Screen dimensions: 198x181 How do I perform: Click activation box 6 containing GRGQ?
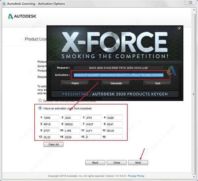(x=72, y=124)
